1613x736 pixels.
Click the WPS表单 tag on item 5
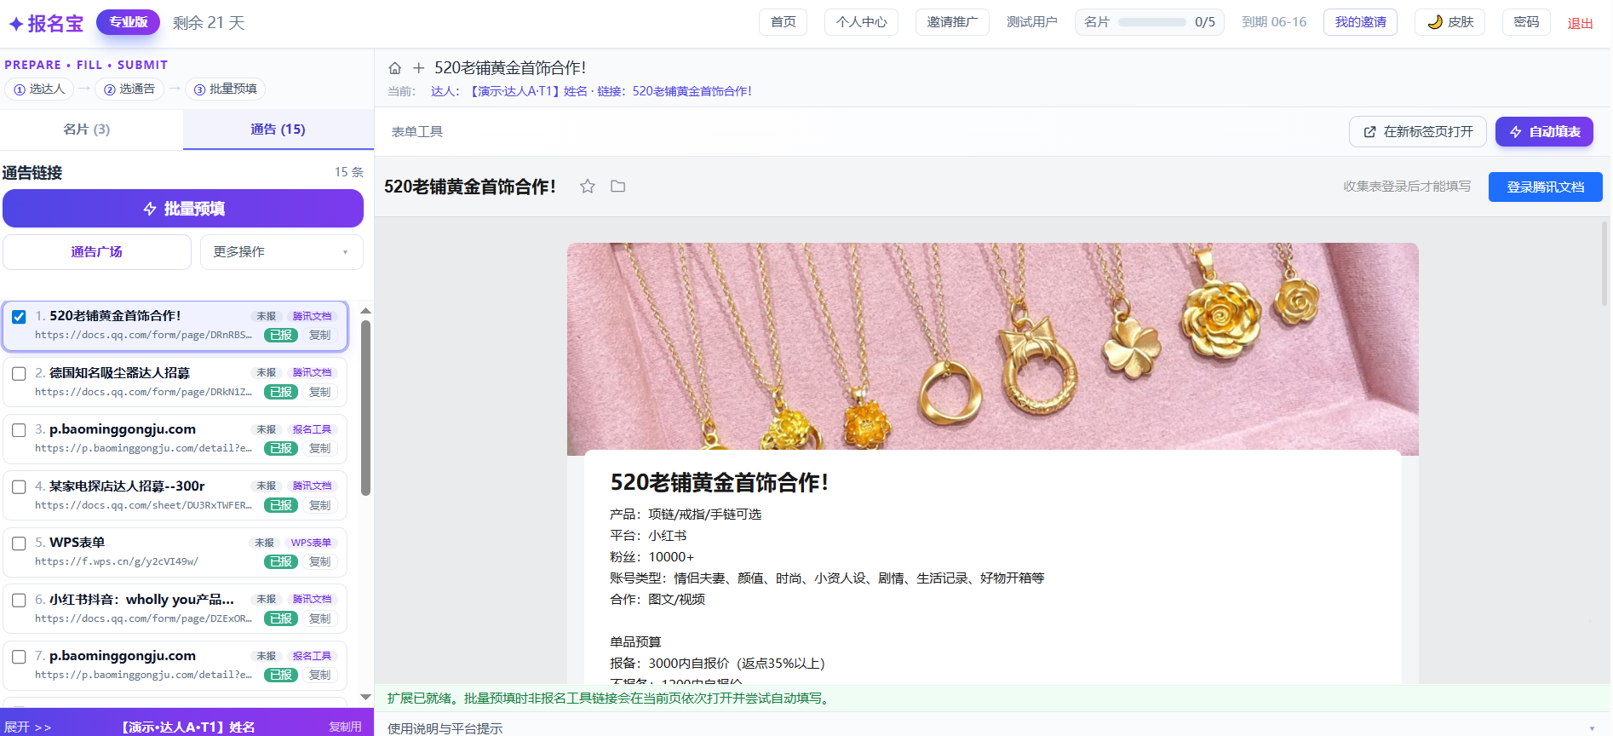pyautogui.click(x=311, y=543)
